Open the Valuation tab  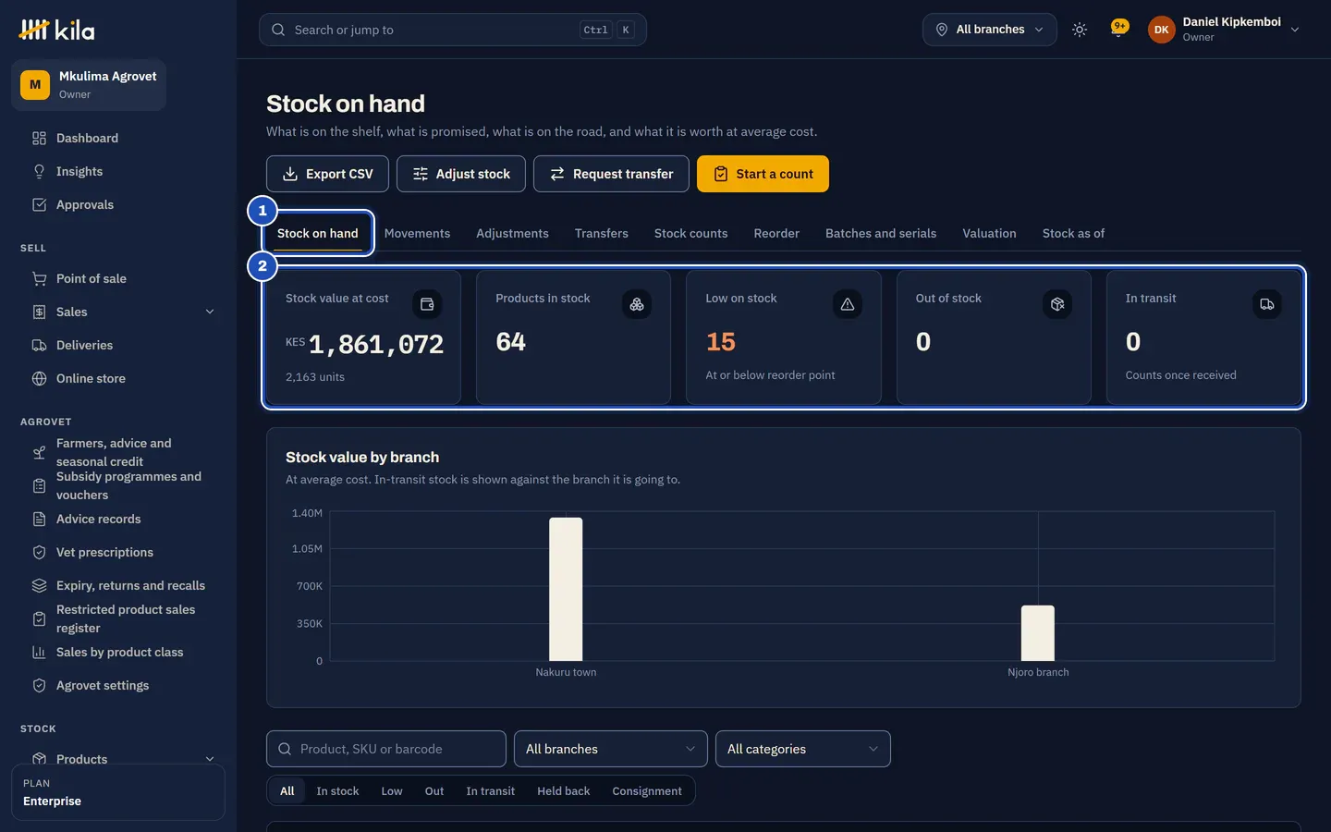(989, 234)
